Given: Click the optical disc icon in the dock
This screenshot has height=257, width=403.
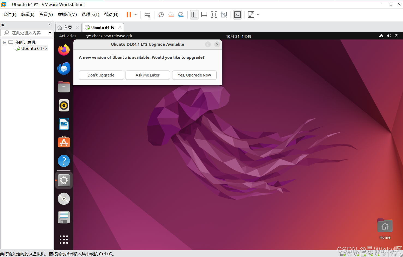Looking at the screenshot, I should click(64, 199).
